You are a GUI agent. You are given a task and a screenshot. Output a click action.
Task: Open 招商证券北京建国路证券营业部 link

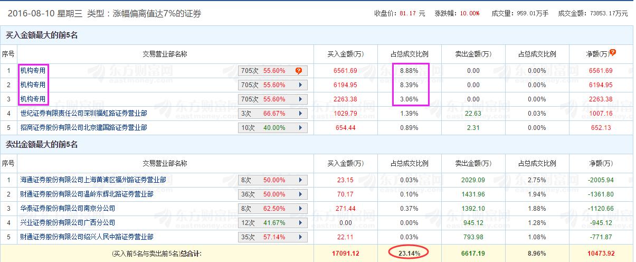click(x=83, y=127)
